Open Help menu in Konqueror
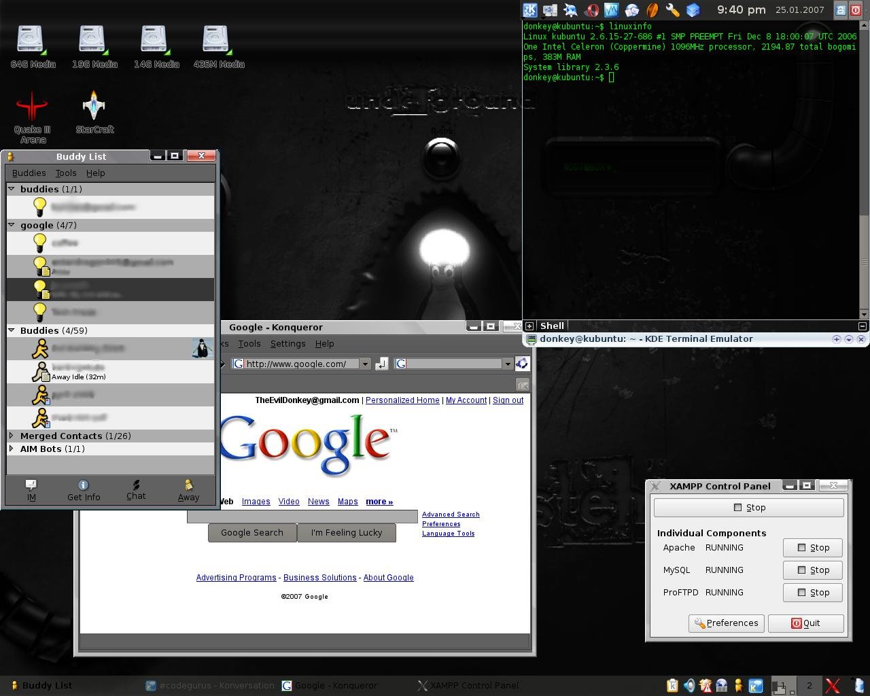Image resolution: width=870 pixels, height=696 pixels. tap(324, 343)
